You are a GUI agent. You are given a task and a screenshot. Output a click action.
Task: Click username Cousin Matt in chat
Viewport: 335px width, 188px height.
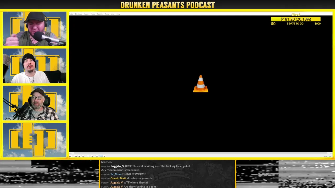point(118,178)
